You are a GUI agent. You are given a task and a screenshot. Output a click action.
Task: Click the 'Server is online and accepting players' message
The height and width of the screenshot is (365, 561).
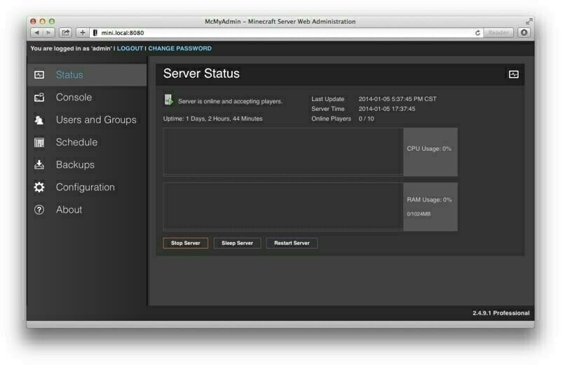(230, 101)
